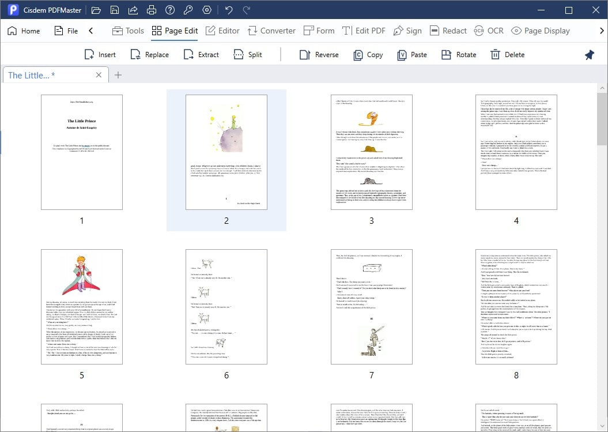Insert a new page
The width and height of the screenshot is (608, 432).
point(100,55)
